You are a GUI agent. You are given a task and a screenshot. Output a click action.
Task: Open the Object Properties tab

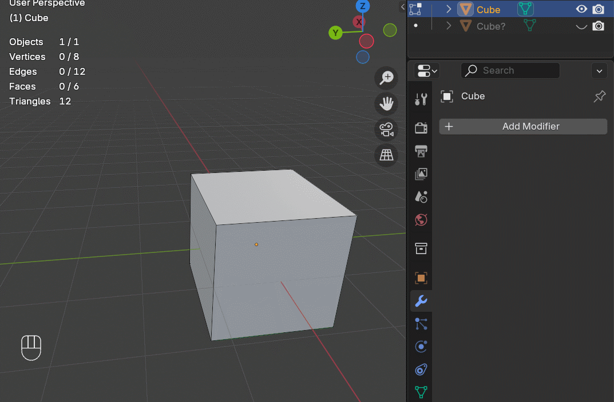click(x=421, y=278)
